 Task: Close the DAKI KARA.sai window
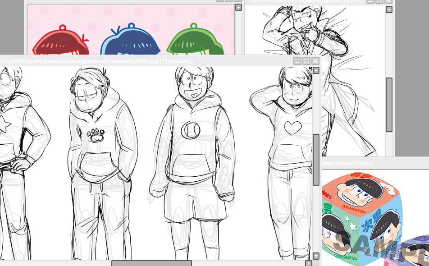(388, 1)
